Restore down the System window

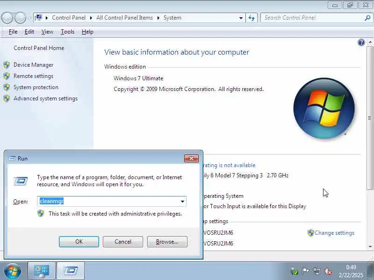tap(350, 5)
